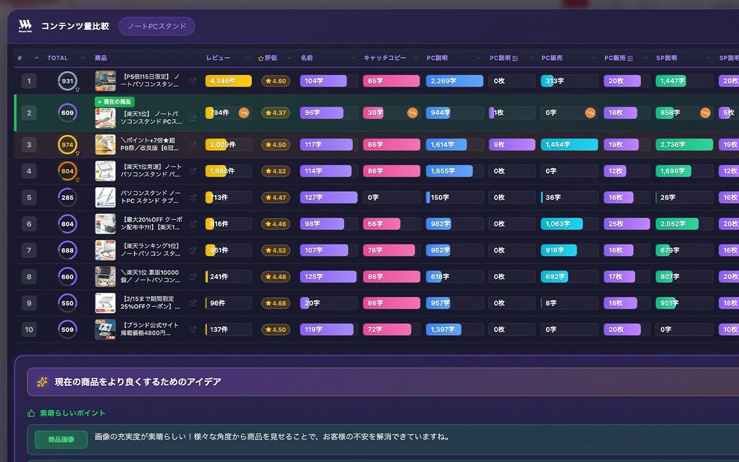Toggle the ascending sort arrow next to the # column
Viewport: 739px width, 462px height.
[x=36, y=58]
